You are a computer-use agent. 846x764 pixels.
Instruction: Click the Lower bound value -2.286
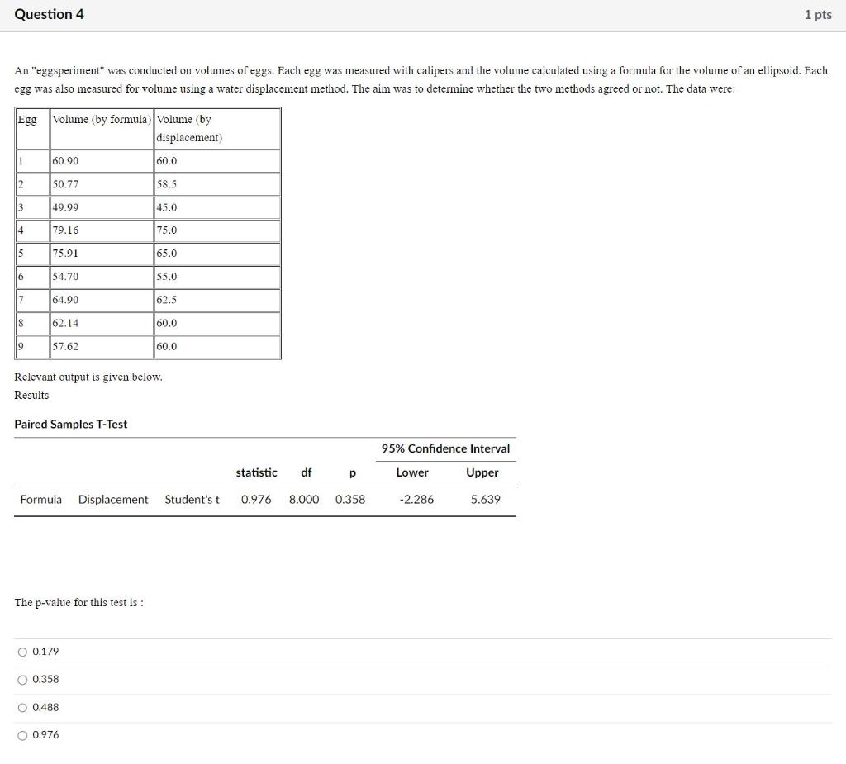pos(416,500)
